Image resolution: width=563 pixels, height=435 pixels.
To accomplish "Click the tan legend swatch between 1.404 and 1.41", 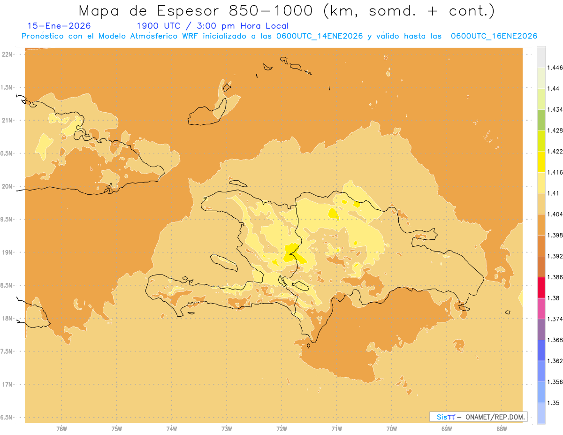I will [x=541, y=204].
